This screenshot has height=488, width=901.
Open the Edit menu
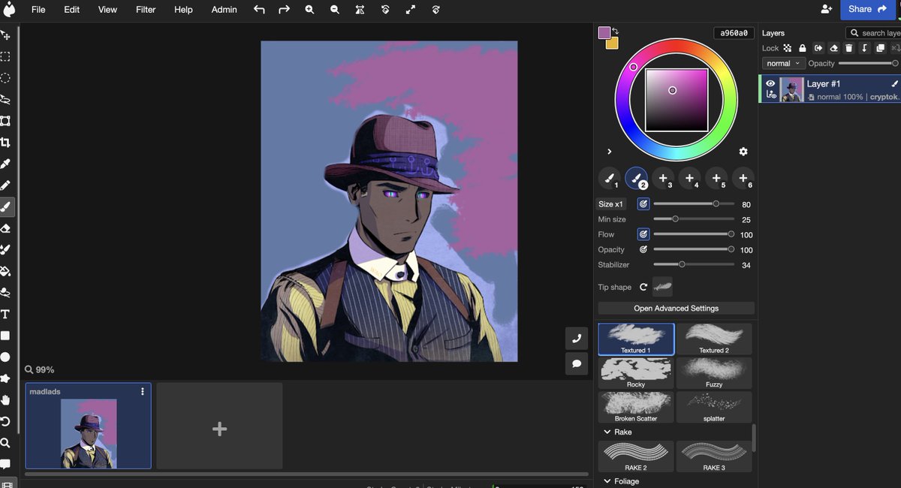[71, 10]
